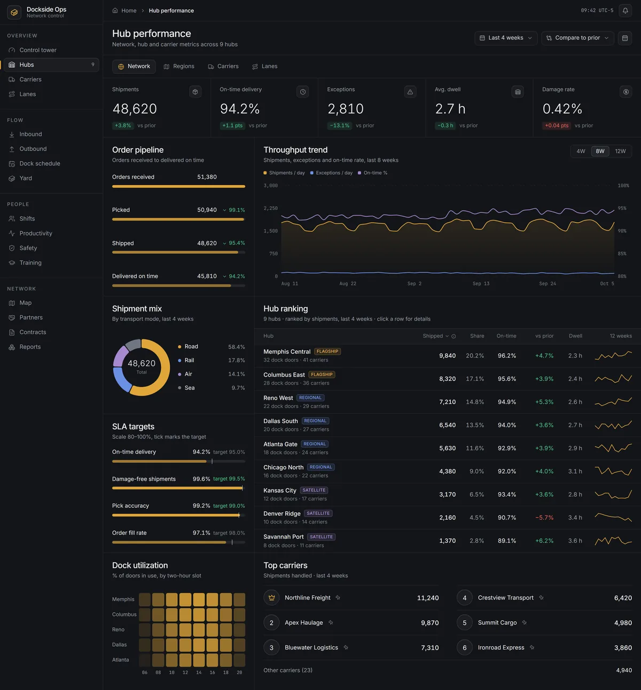Click the Home icon in the breadcrumb
Screen dimensions: 641x690
click(x=115, y=11)
